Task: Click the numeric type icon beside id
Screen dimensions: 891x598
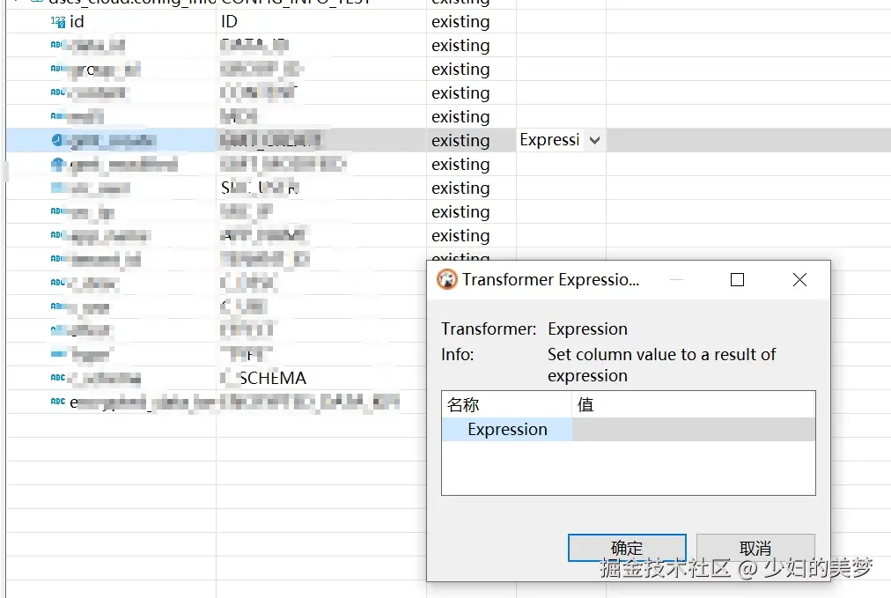Action: (58, 22)
